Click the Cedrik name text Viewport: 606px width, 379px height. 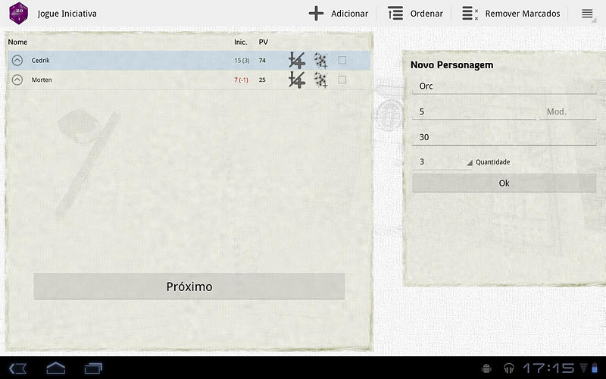tap(41, 61)
